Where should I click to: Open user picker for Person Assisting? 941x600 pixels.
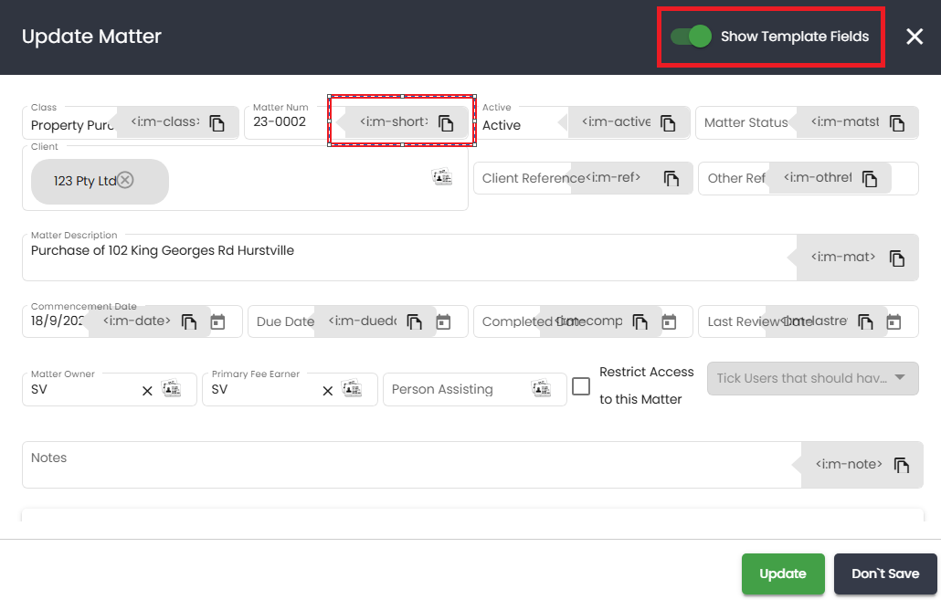pyautogui.click(x=541, y=390)
